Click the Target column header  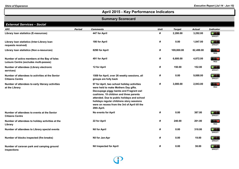(x=177, y=29)
